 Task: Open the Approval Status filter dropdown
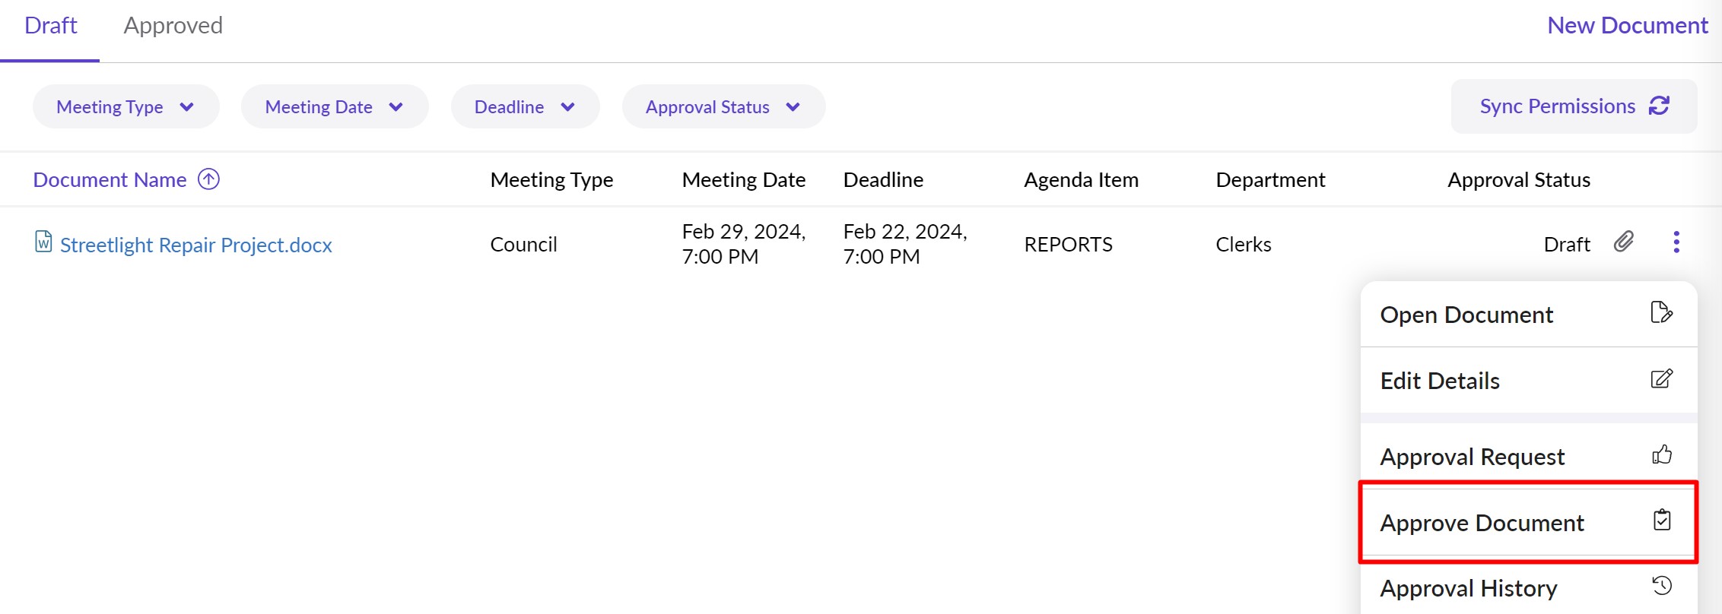click(x=723, y=107)
